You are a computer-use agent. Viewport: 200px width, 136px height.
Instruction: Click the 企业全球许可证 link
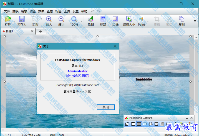(x=77, y=76)
